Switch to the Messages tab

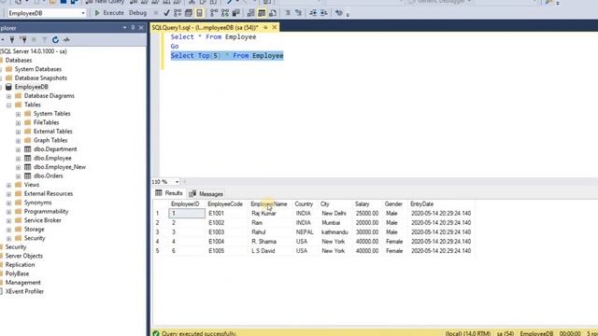(206, 194)
